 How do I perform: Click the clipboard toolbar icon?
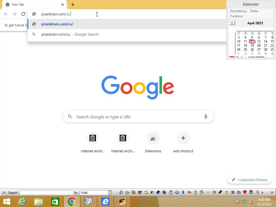point(171,192)
